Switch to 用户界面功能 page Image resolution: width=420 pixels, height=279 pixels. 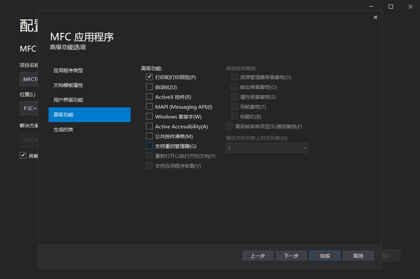[x=90, y=100]
